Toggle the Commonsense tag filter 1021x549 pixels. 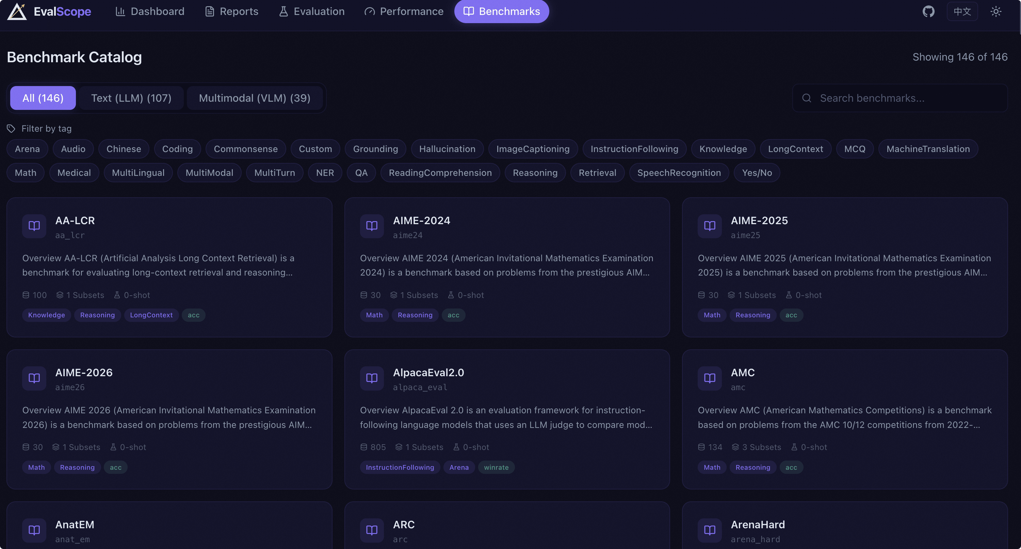(x=246, y=149)
